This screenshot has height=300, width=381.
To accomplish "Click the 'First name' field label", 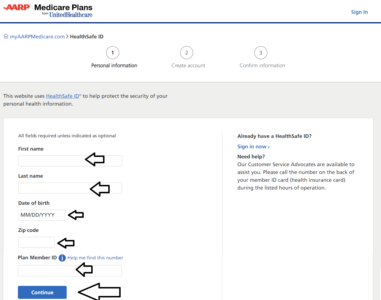I will [x=31, y=149].
